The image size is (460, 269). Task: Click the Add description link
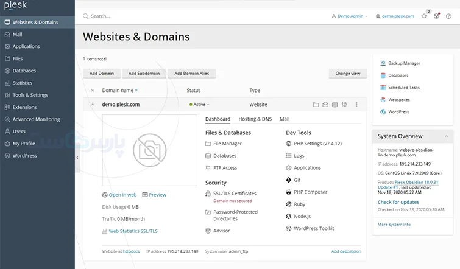(346, 251)
